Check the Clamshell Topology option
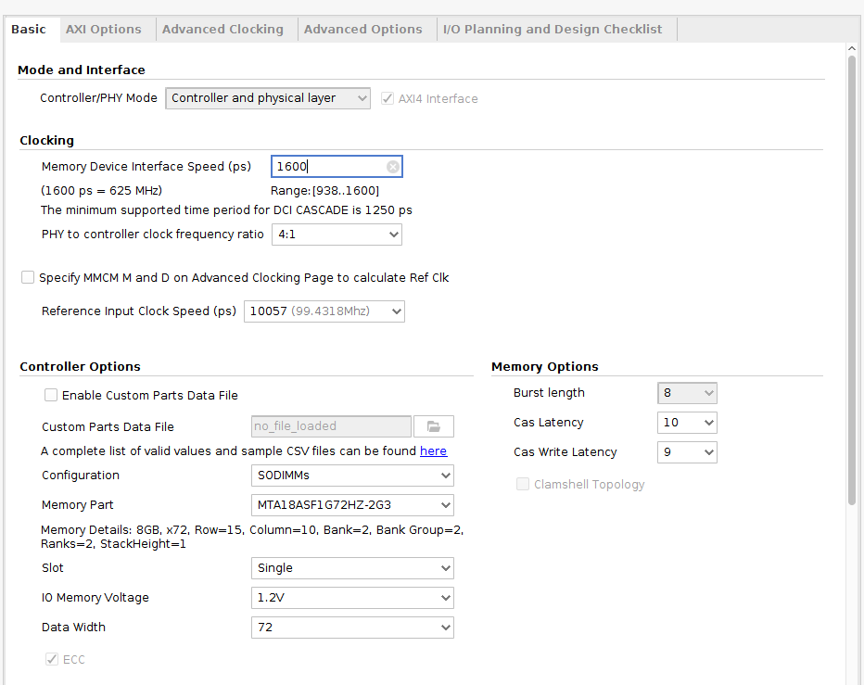The width and height of the screenshot is (864, 685). click(x=523, y=484)
